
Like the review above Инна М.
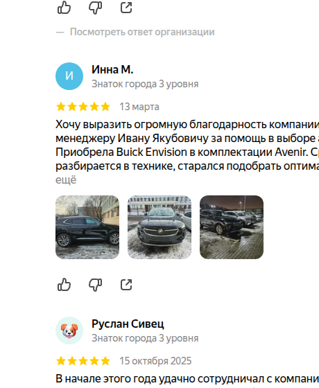64,8
